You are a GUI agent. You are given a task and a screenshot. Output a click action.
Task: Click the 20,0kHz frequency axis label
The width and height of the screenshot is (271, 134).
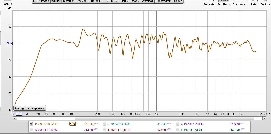pos(265,114)
